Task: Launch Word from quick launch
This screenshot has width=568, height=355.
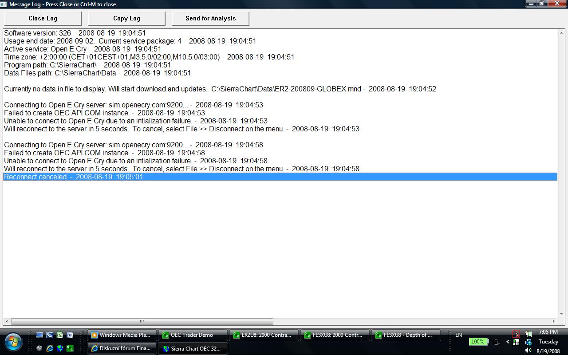Action: click(70, 335)
